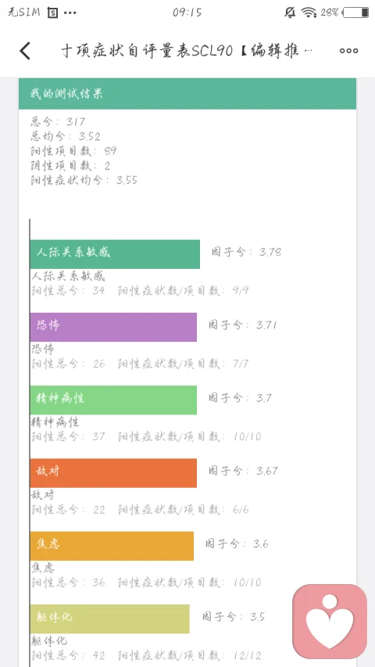375x667 pixels.
Task: Select the green 人际关系敏感 bar
Action: (x=115, y=254)
